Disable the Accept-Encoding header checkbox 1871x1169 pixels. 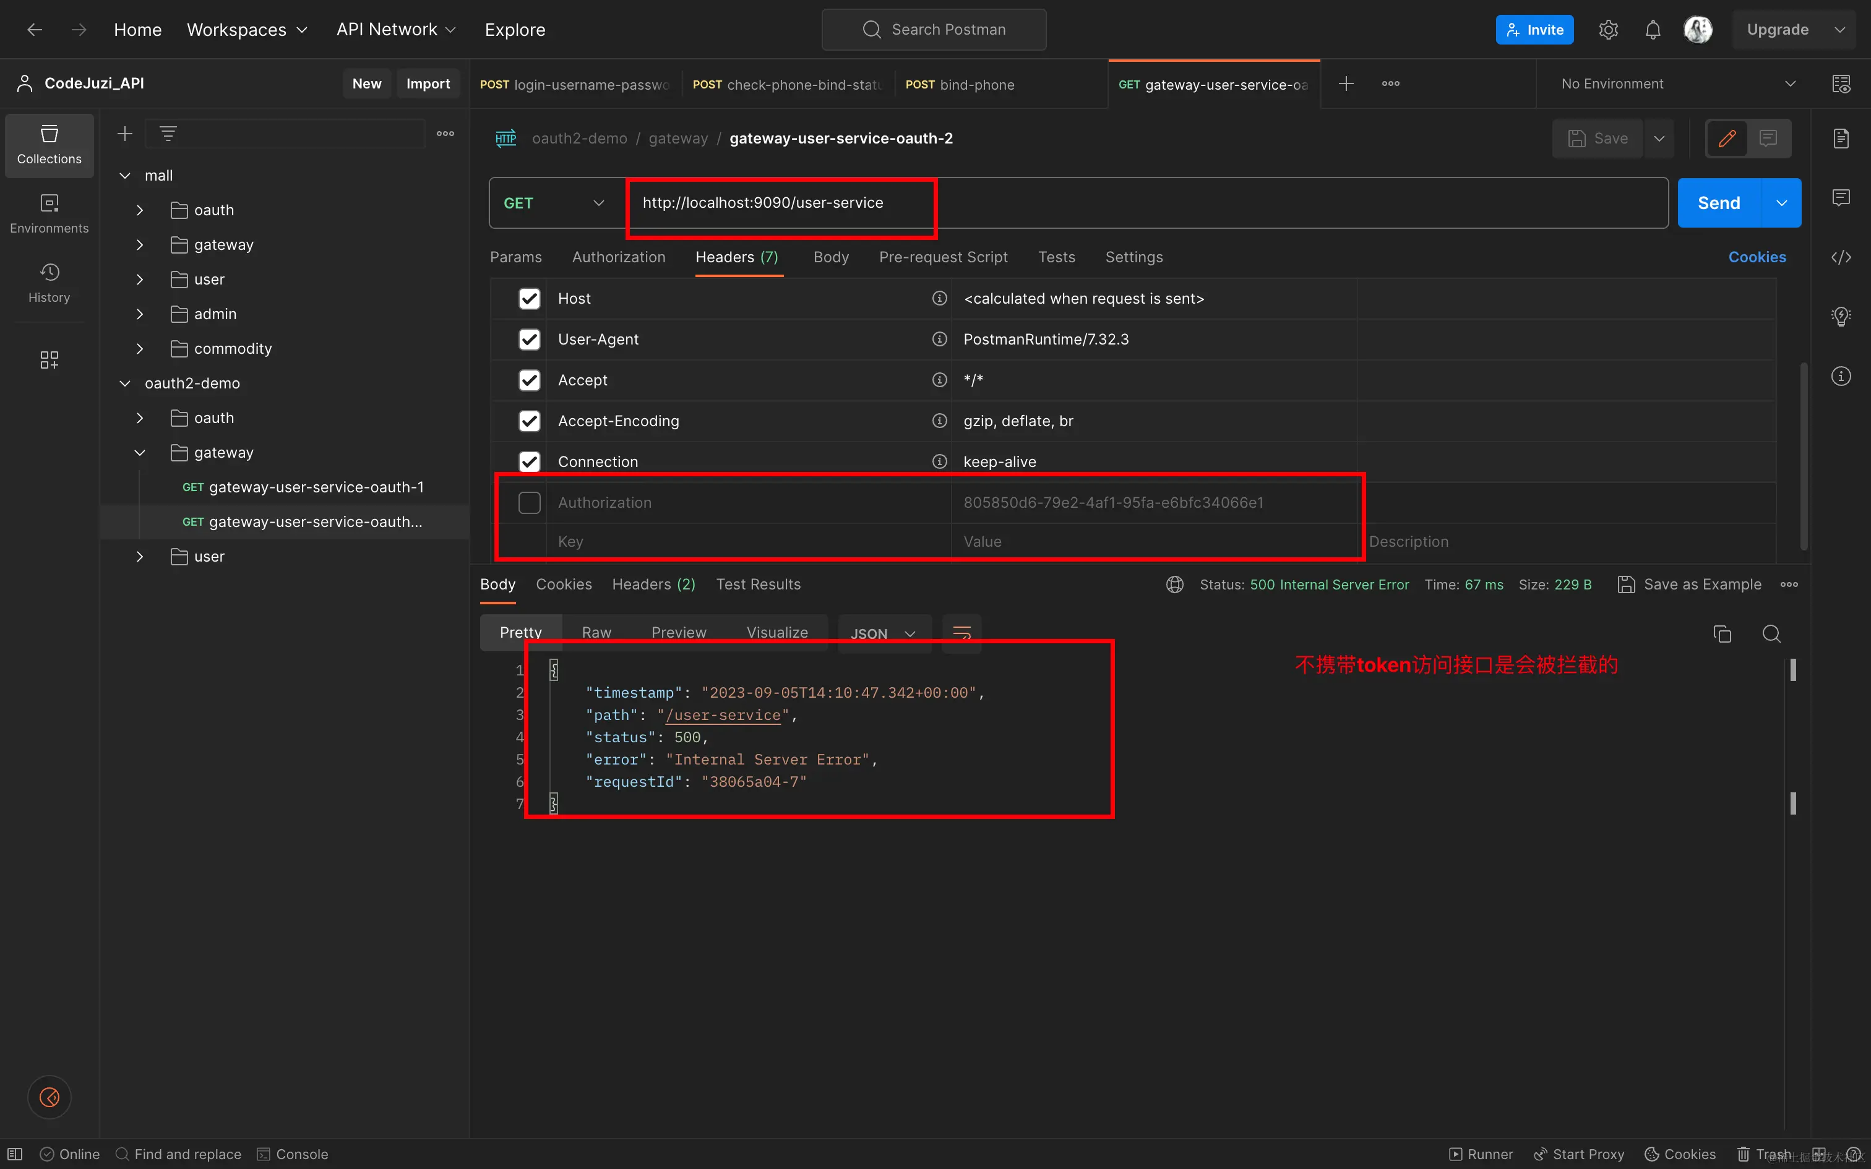529,421
